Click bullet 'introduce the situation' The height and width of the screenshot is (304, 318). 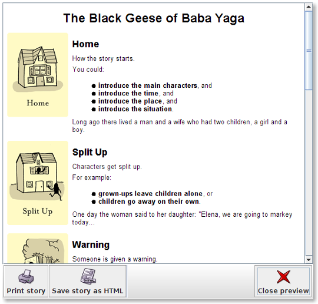[135, 109]
